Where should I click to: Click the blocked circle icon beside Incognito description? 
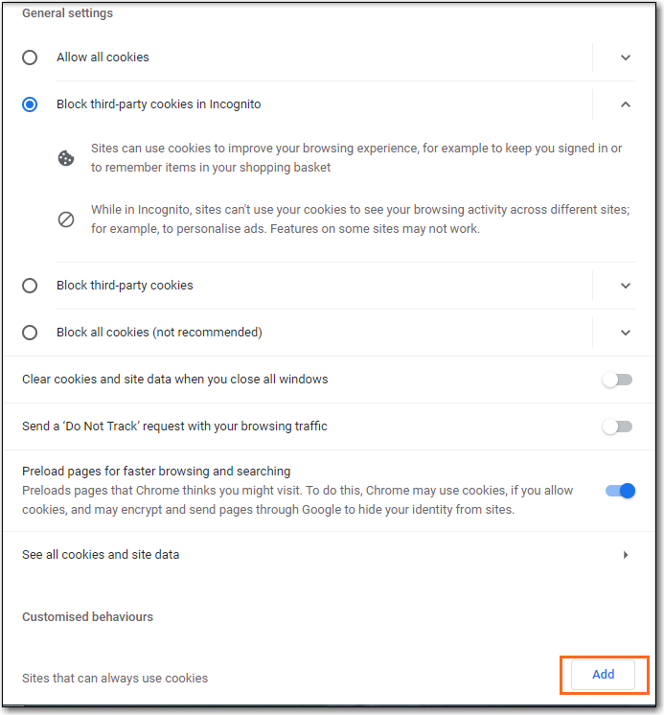coord(66,219)
